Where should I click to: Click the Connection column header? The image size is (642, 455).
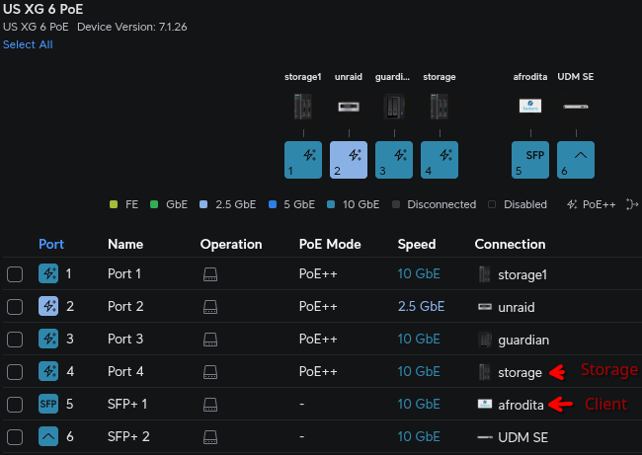click(x=510, y=244)
